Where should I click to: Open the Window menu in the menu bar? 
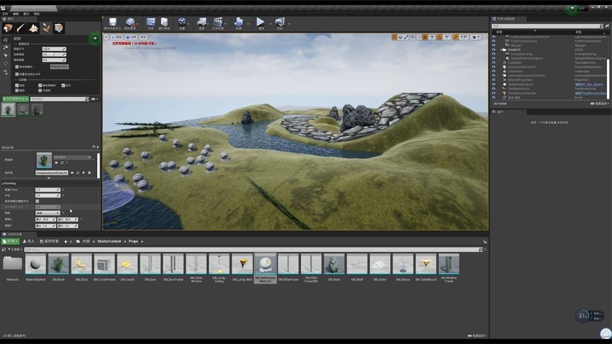(x=26, y=13)
